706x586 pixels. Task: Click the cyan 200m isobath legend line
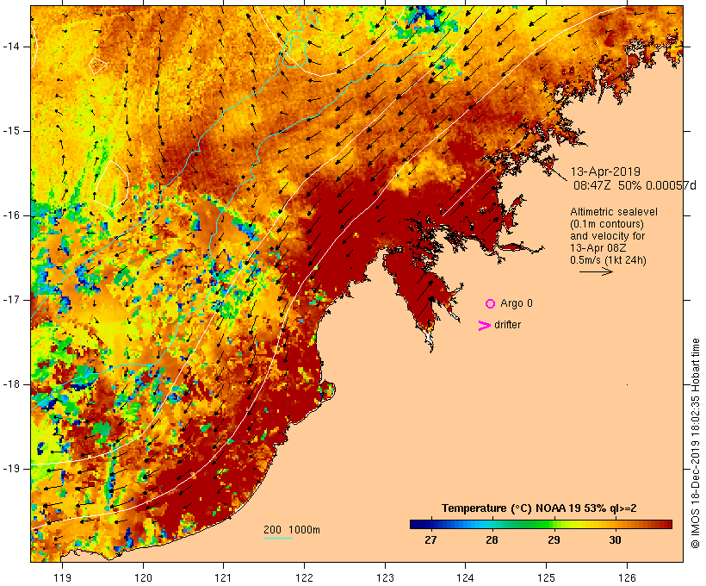coord(278,538)
